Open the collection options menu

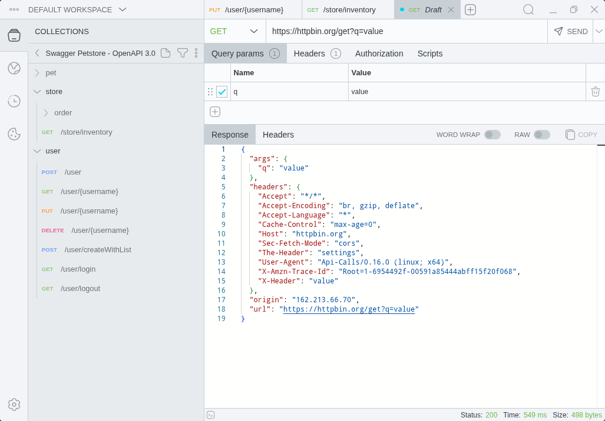(x=196, y=53)
